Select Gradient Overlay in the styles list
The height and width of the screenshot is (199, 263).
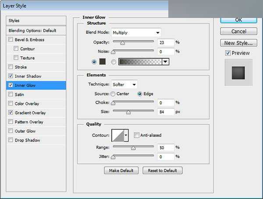tap(30, 113)
